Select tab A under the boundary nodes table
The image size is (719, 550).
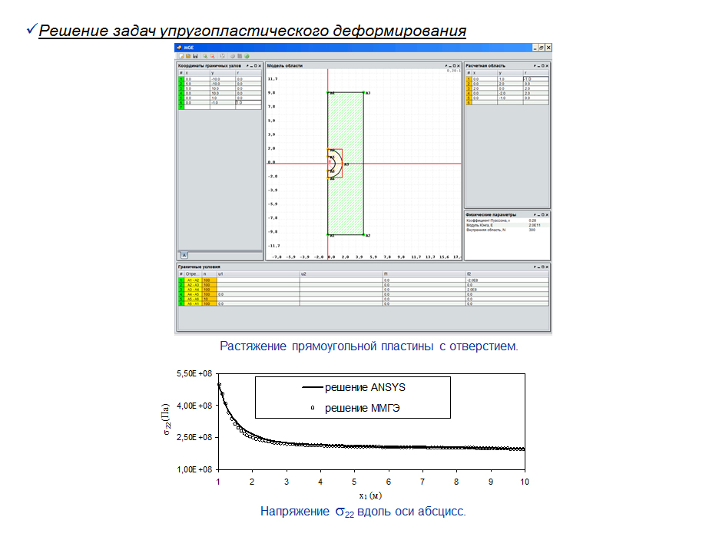[x=184, y=255]
